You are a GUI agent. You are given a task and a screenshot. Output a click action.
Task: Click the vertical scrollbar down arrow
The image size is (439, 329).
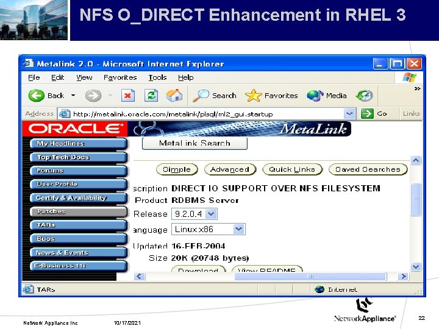click(416, 266)
